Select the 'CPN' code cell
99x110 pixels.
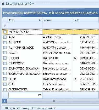point(25,84)
